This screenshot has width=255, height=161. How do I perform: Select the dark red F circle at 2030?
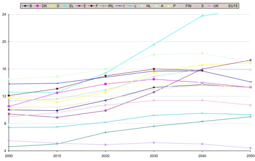pyautogui.click(x=154, y=69)
